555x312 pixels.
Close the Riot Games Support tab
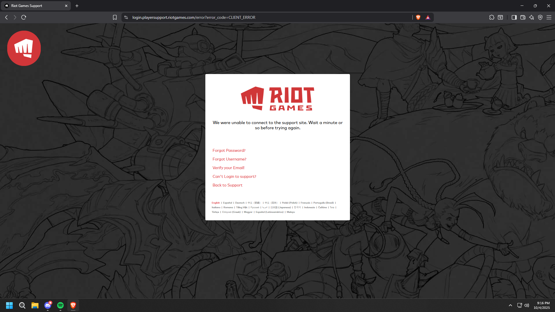(66, 6)
